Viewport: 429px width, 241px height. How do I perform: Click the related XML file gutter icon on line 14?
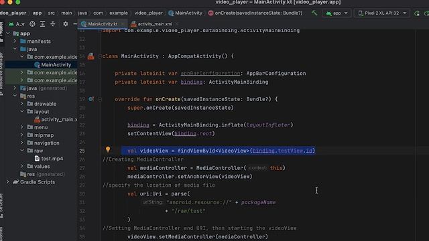[91, 56]
